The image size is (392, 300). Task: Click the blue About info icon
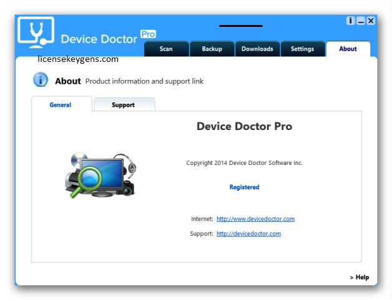[41, 79]
